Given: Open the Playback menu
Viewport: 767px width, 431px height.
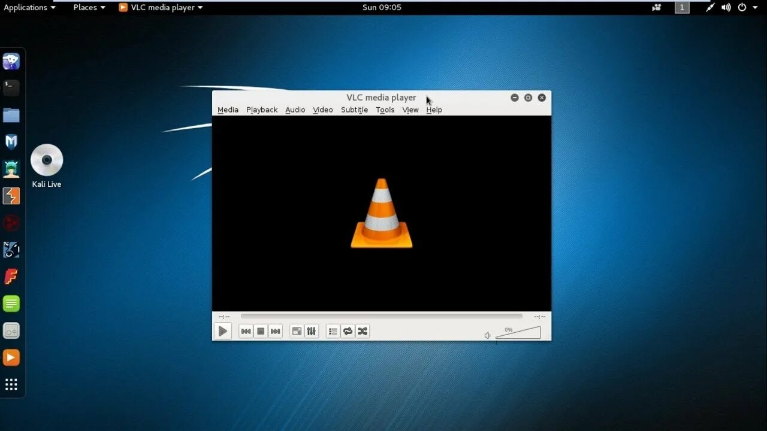Looking at the screenshot, I should [x=262, y=110].
